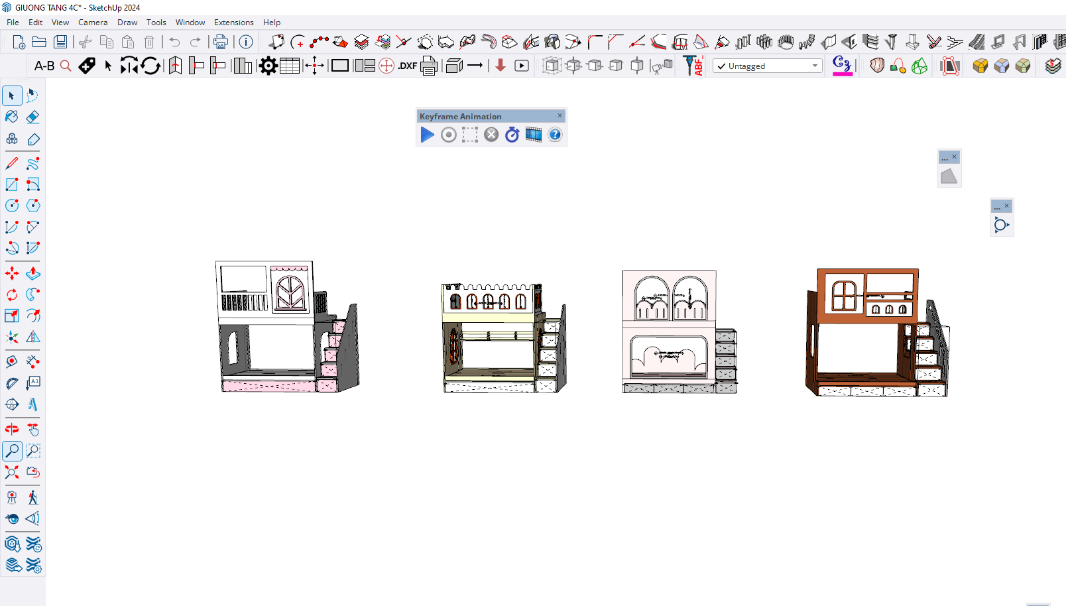Image resolution: width=1066 pixels, height=606 pixels.
Task: Pick the Eraser tool
Action: pyautogui.click(x=32, y=117)
